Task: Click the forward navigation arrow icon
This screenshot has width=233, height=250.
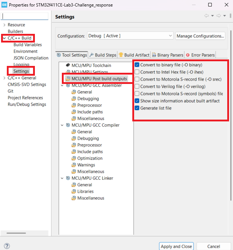Action: [x=218, y=16]
